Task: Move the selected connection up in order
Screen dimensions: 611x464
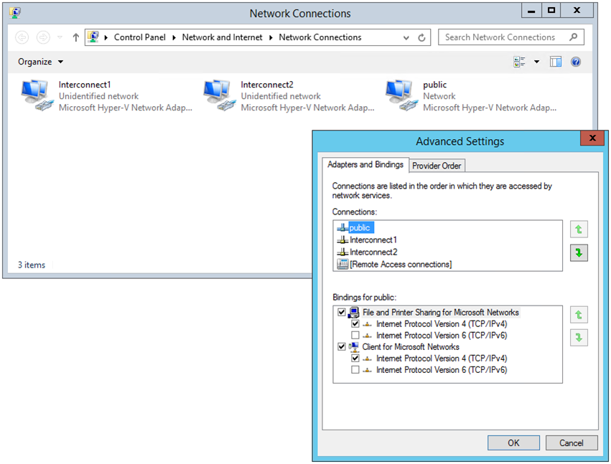Action: [x=579, y=229]
